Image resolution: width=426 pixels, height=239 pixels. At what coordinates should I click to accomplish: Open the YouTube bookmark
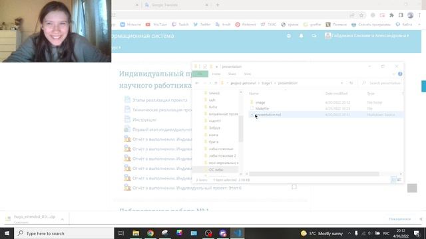(156, 25)
